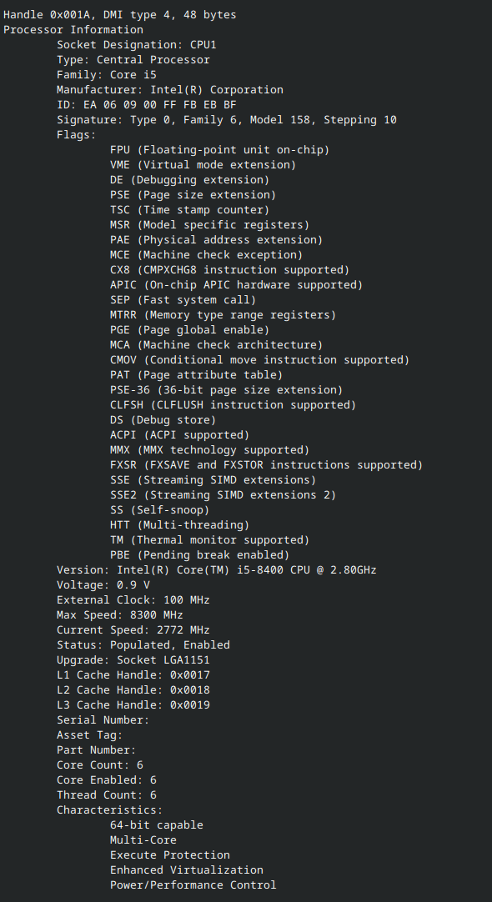This screenshot has width=492, height=902.
Task: Click the HTT Multi-threading flag line
Action: (x=180, y=524)
